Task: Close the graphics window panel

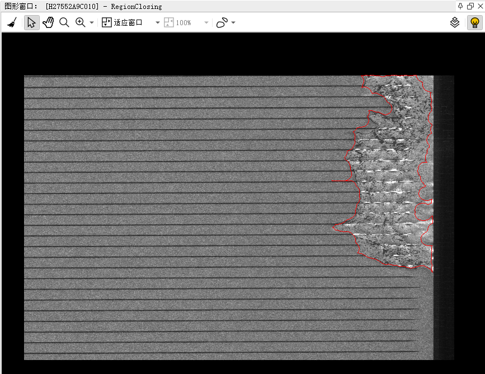Action: pos(479,6)
